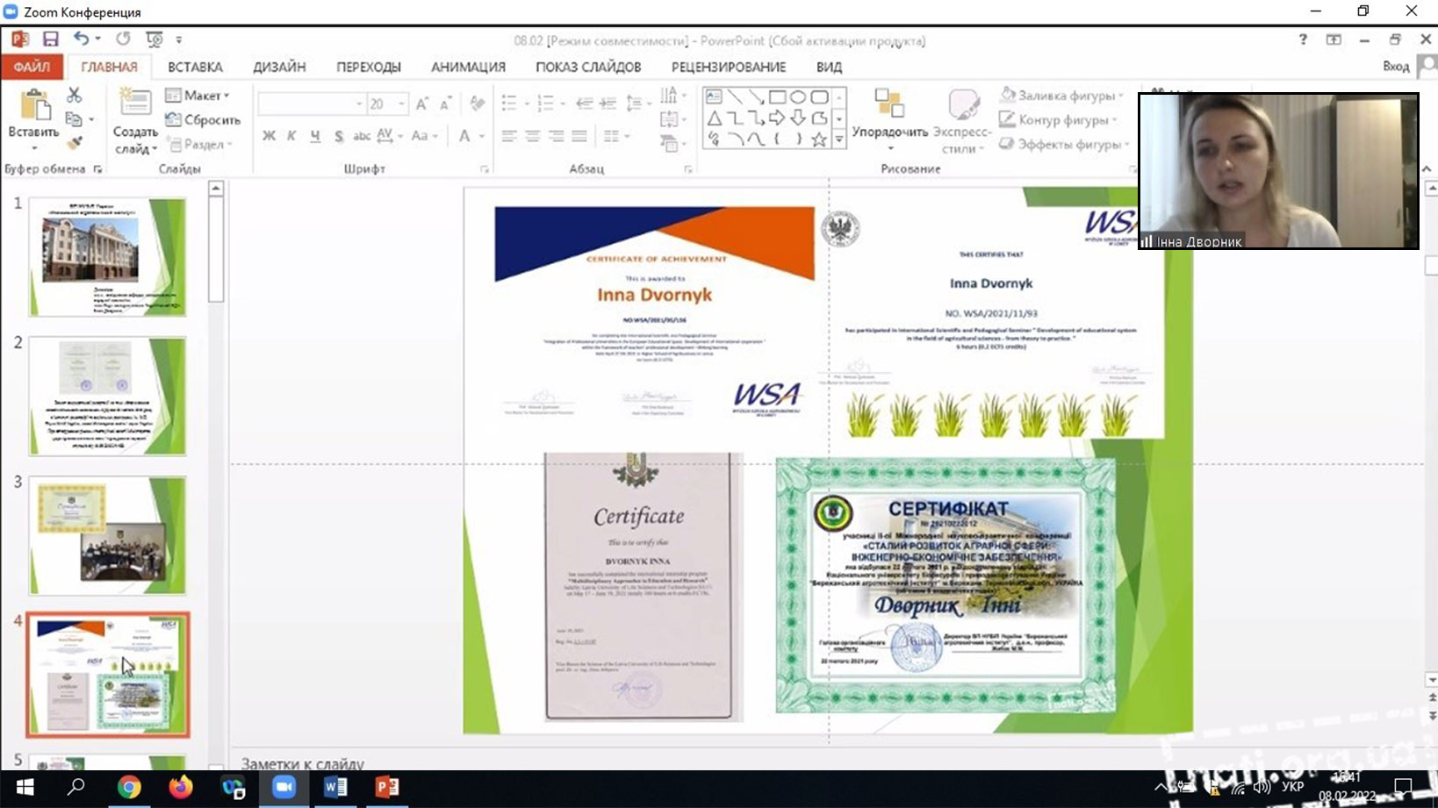Open Шрифт dialog launcher

485,168
